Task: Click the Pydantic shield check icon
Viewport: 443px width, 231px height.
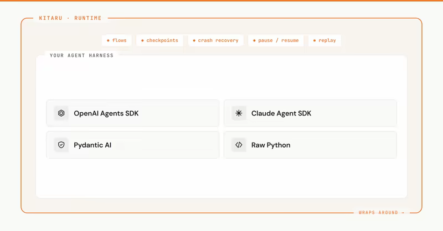Action: pyautogui.click(x=61, y=145)
